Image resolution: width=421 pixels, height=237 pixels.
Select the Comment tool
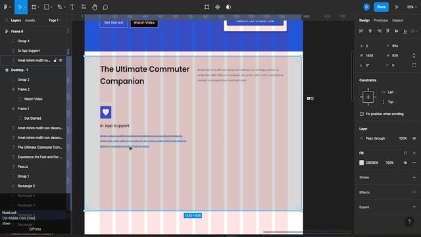pos(105,7)
